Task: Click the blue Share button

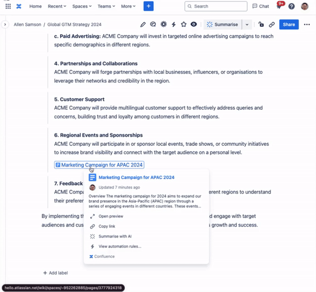Action: pos(289,24)
